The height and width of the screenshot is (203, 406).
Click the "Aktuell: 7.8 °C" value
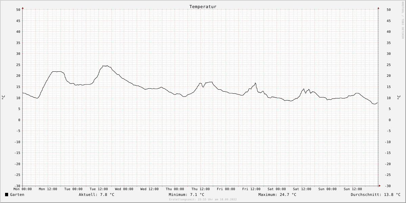(x=96, y=195)
